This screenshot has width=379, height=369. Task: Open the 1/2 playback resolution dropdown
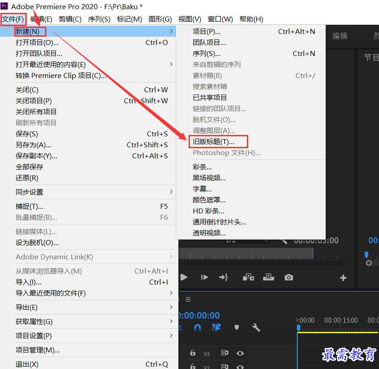point(246,241)
